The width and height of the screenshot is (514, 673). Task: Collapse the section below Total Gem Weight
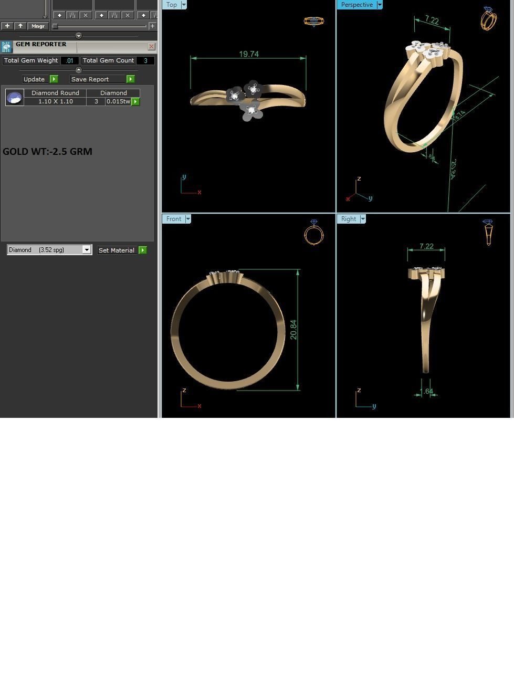[79, 70]
